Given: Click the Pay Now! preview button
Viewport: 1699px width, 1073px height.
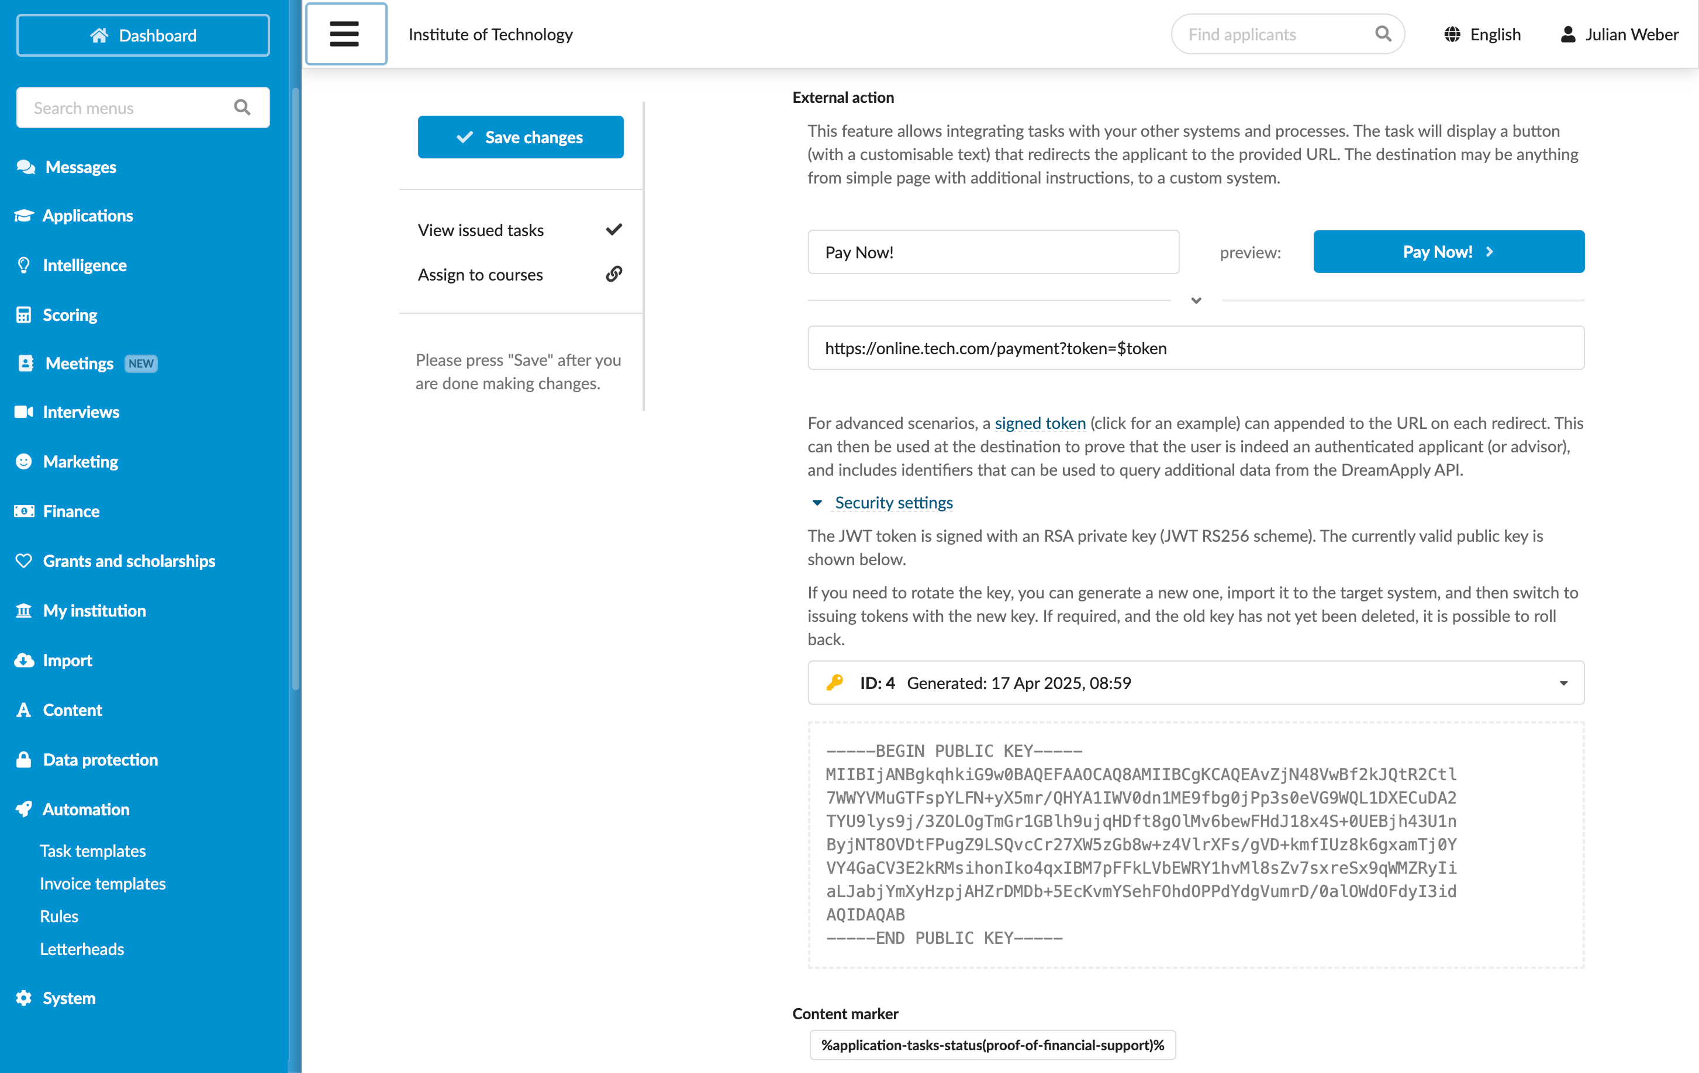Looking at the screenshot, I should click(1449, 251).
